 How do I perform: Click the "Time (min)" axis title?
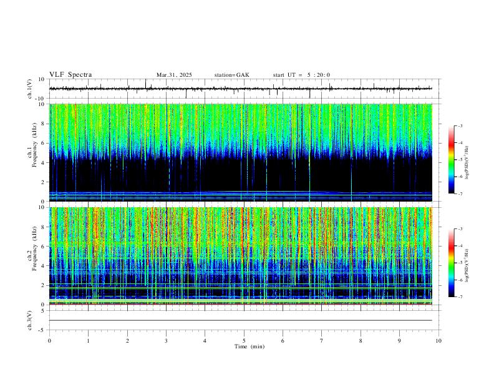point(249,346)
